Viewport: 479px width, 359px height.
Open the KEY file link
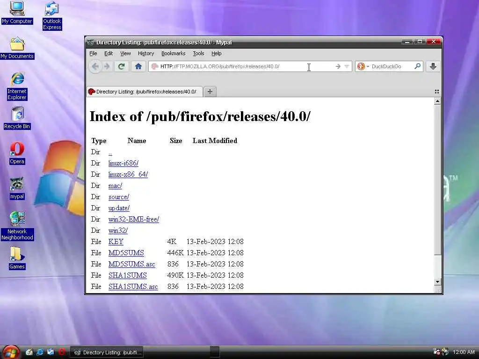pyautogui.click(x=116, y=242)
